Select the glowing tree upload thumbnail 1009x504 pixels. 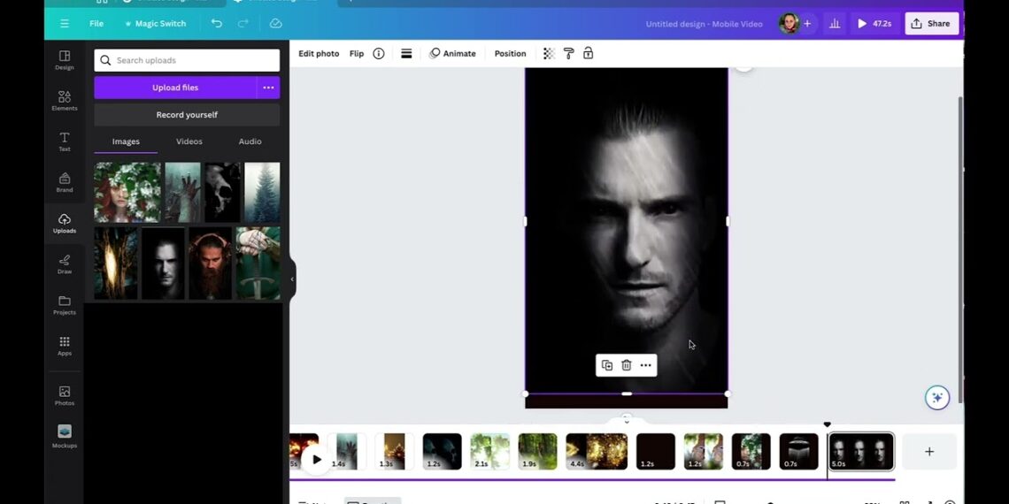point(116,263)
